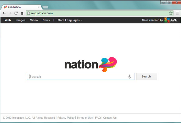Viewport: 181px width, 123px height.
Task: Open the Terms of Use link
Action: pos(84,118)
